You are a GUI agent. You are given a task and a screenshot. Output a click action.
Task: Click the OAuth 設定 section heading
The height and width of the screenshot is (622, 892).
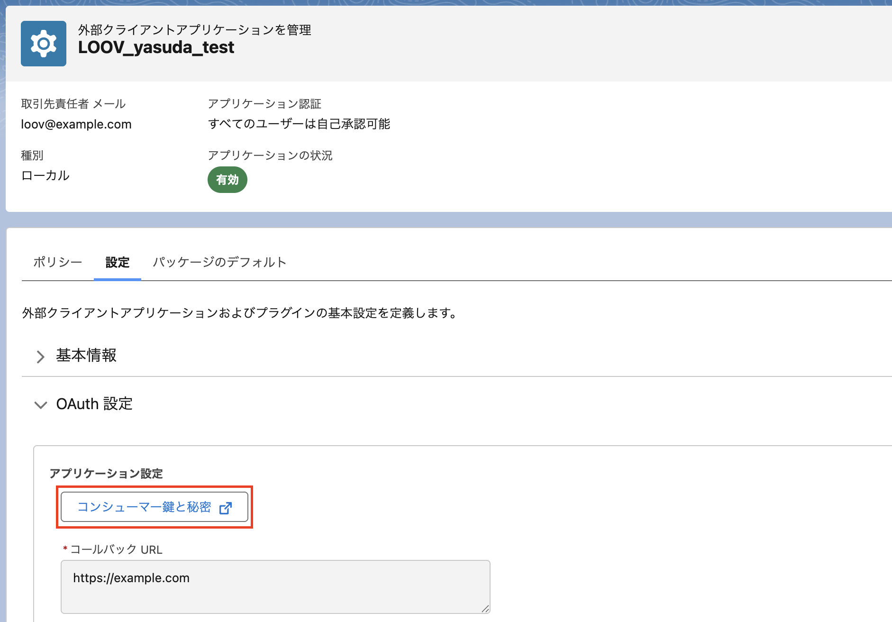pos(94,403)
